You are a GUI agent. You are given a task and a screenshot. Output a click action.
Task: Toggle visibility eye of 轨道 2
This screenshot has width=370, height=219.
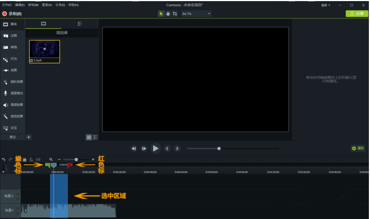click(x=18, y=194)
